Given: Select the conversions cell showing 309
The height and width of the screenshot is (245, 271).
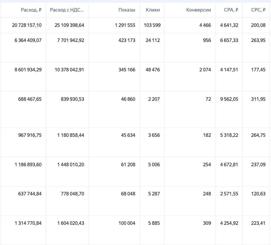Looking at the screenshot, I should (x=207, y=223).
